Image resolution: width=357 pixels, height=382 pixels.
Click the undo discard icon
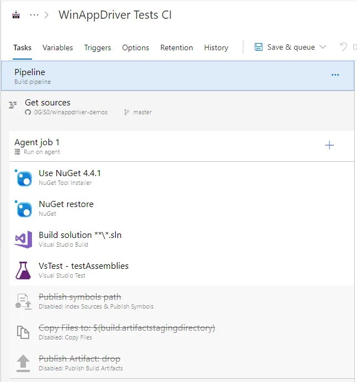coord(343,47)
